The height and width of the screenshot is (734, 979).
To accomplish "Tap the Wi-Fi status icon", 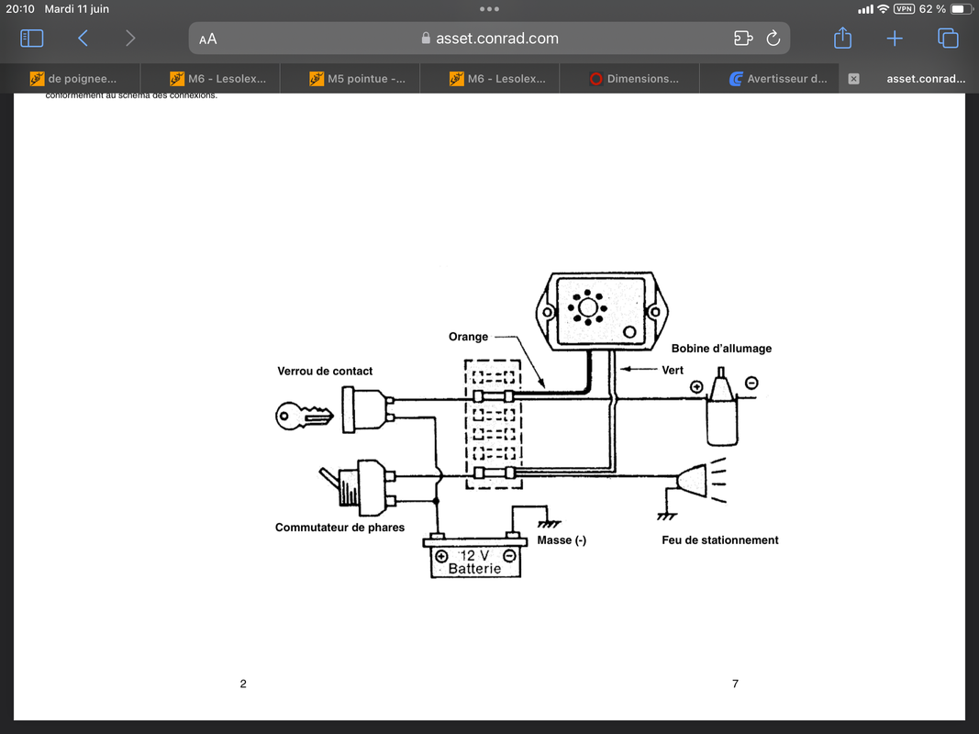I will coord(883,9).
